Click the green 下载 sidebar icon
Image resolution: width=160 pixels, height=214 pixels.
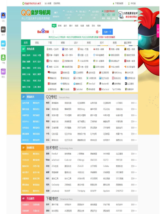point(3,57)
